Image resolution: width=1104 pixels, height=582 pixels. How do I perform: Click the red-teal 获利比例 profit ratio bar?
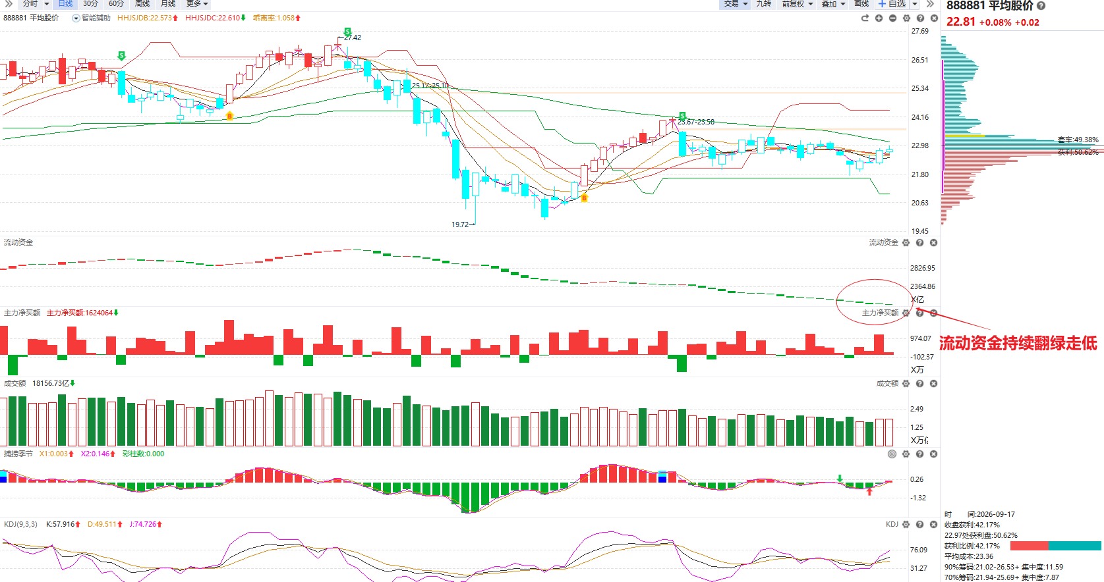pyautogui.click(x=1055, y=546)
